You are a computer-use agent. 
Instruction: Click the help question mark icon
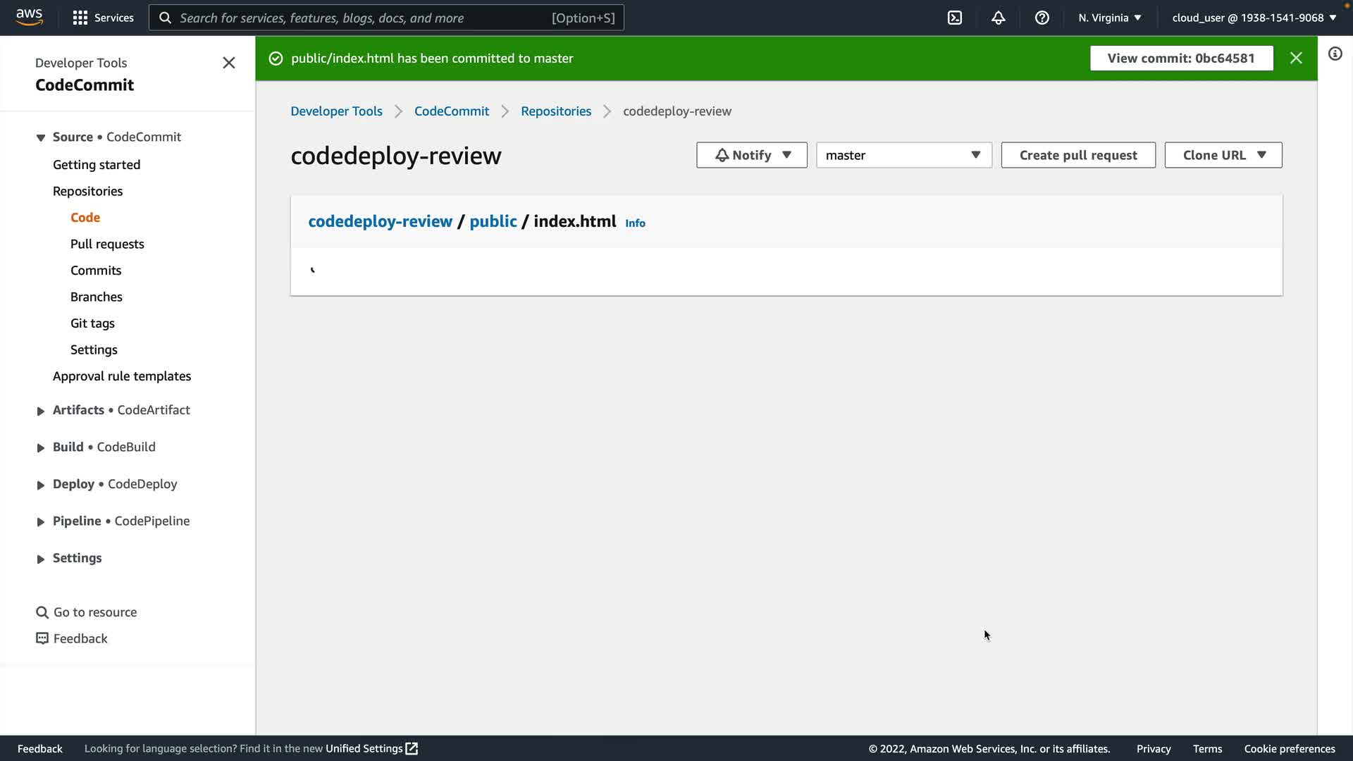[1042, 18]
